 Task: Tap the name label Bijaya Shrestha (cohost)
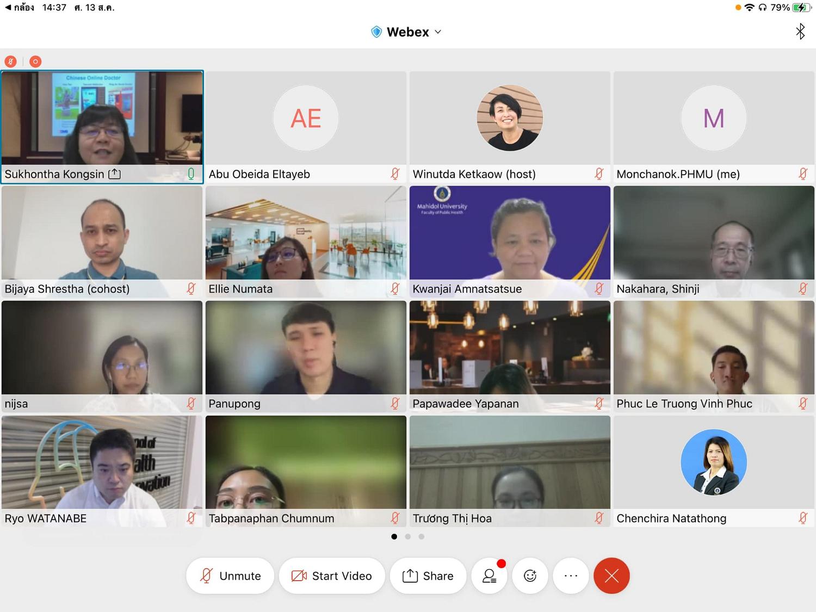point(67,289)
